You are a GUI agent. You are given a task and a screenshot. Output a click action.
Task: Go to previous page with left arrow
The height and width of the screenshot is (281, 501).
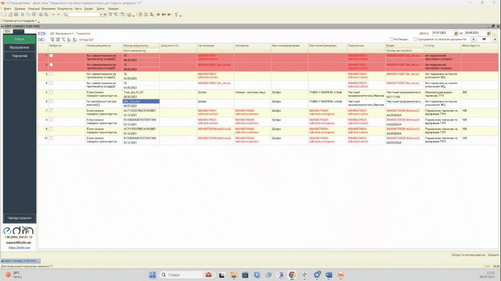pos(473,39)
